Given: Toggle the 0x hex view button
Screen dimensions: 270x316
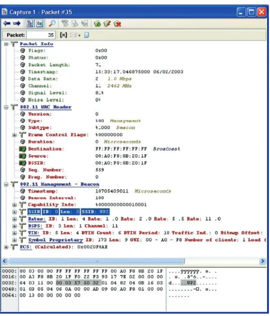Looking at the screenshot, I should click(x=40, y=24).
